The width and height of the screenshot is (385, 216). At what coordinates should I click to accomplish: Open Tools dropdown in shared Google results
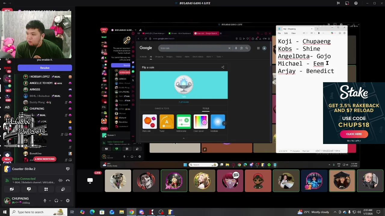219,57
